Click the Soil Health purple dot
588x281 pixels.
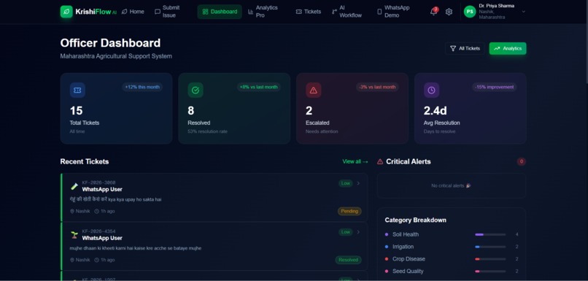click(x=387, y=234)
